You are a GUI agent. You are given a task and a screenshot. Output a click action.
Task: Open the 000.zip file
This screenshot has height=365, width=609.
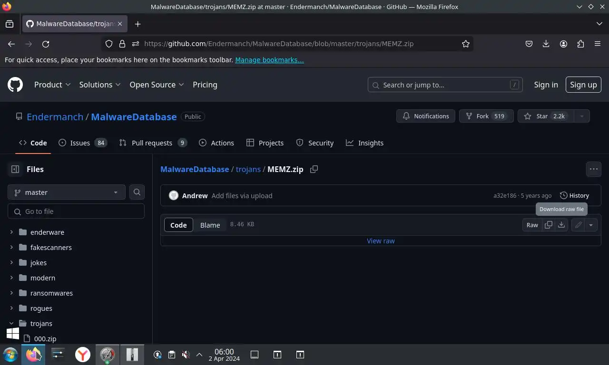[x=45, y=339]
